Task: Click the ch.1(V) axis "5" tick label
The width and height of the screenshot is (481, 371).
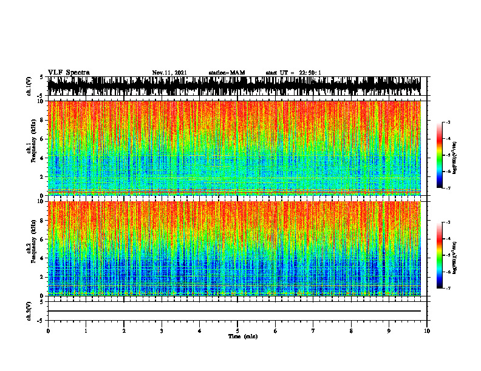Action: [41, 78]
